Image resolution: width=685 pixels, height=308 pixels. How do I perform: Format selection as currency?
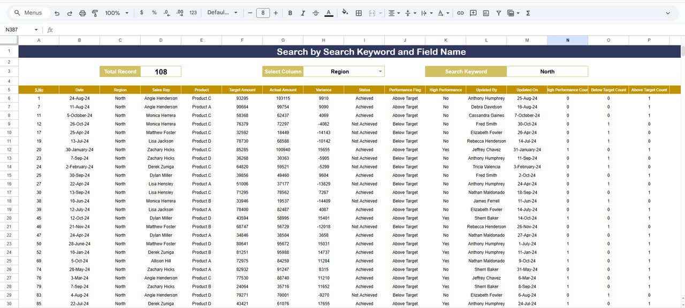(141, 13)
